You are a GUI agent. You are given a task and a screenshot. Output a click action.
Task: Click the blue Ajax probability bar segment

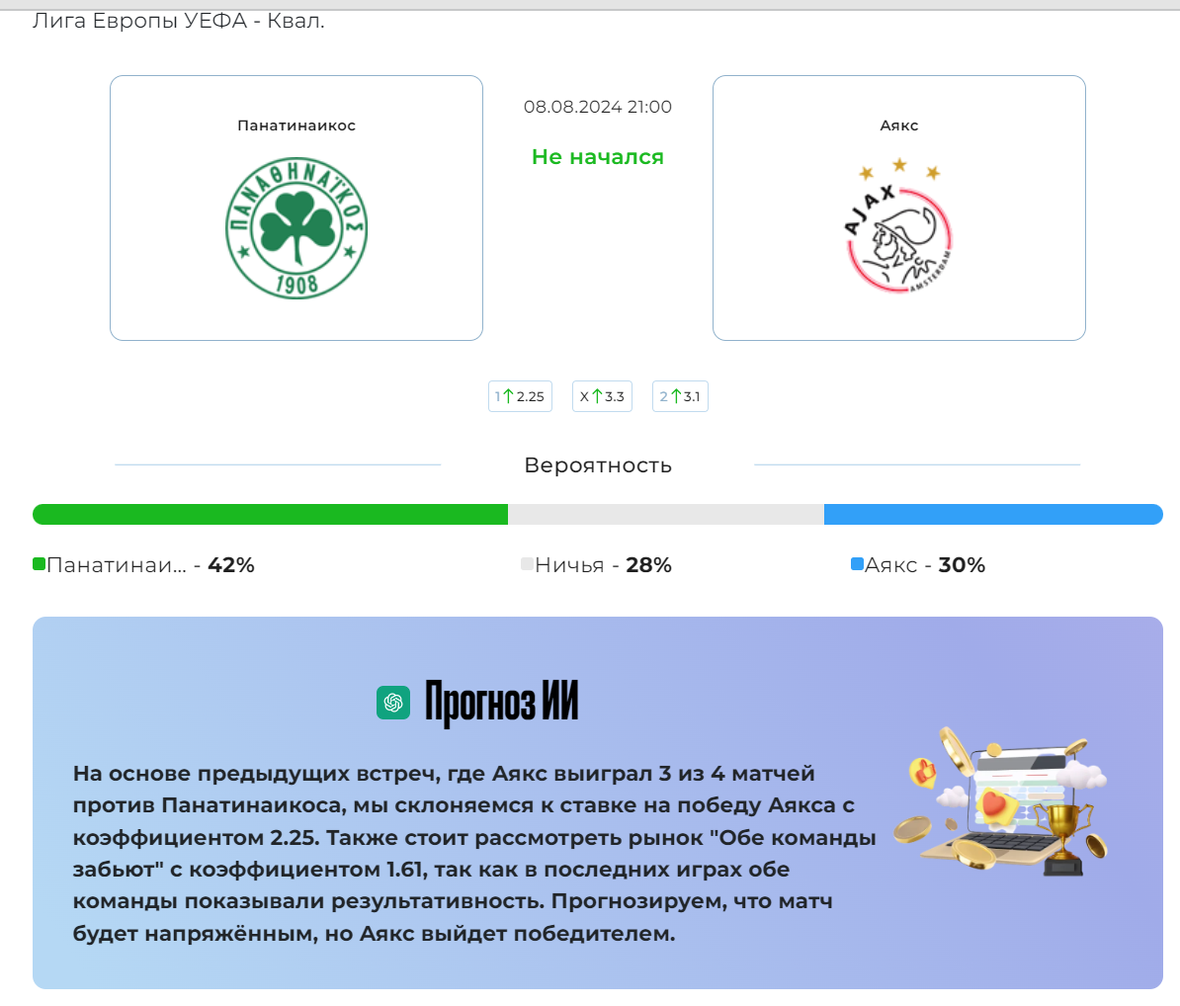click(993, 515)
